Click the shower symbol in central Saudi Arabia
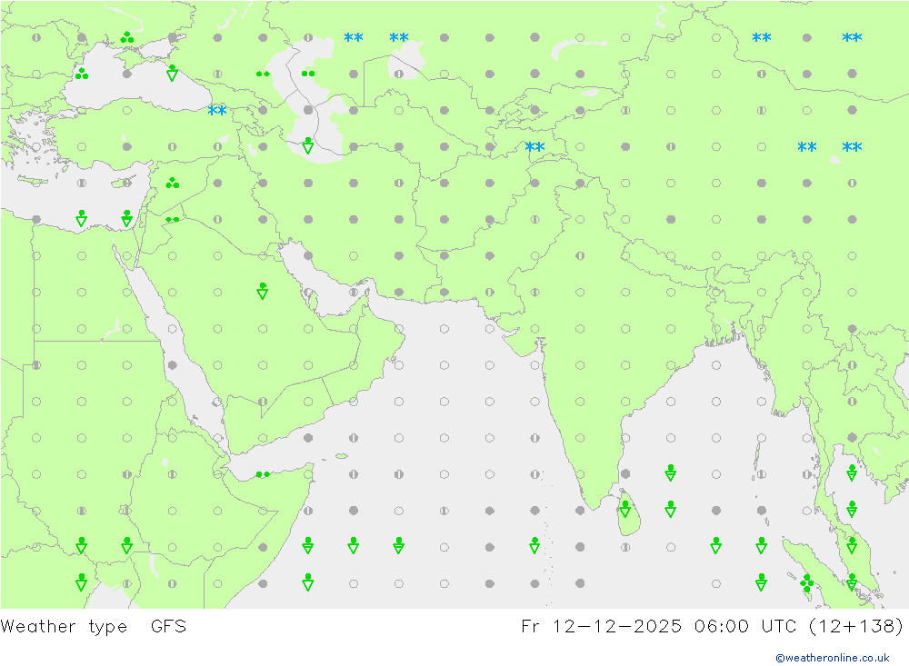This screenshot has height=666, width=909. [x=263, y=291]
